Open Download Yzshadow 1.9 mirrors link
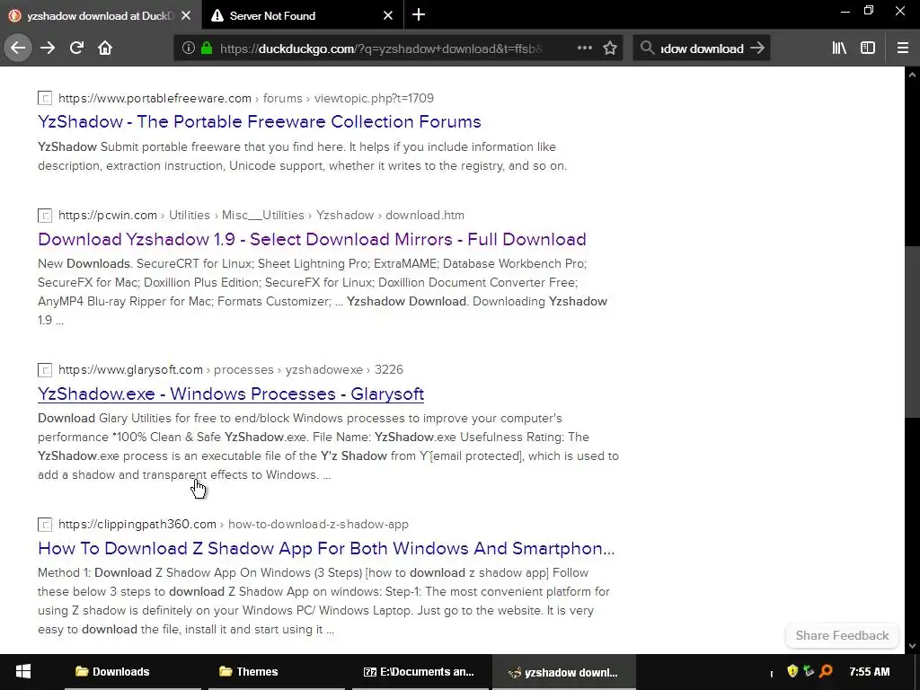Image resolution: width=920 pixels, height=690 pixels. (x=312, y=239)
